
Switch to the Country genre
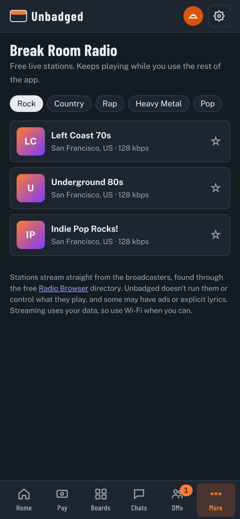point(69,104)
